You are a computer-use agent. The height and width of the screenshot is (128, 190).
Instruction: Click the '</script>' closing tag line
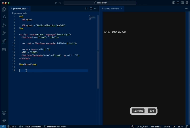[x=24, y=58]
